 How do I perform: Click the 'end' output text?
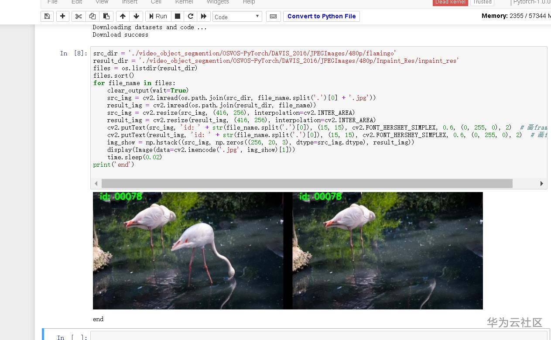click(x=98, y=319)
